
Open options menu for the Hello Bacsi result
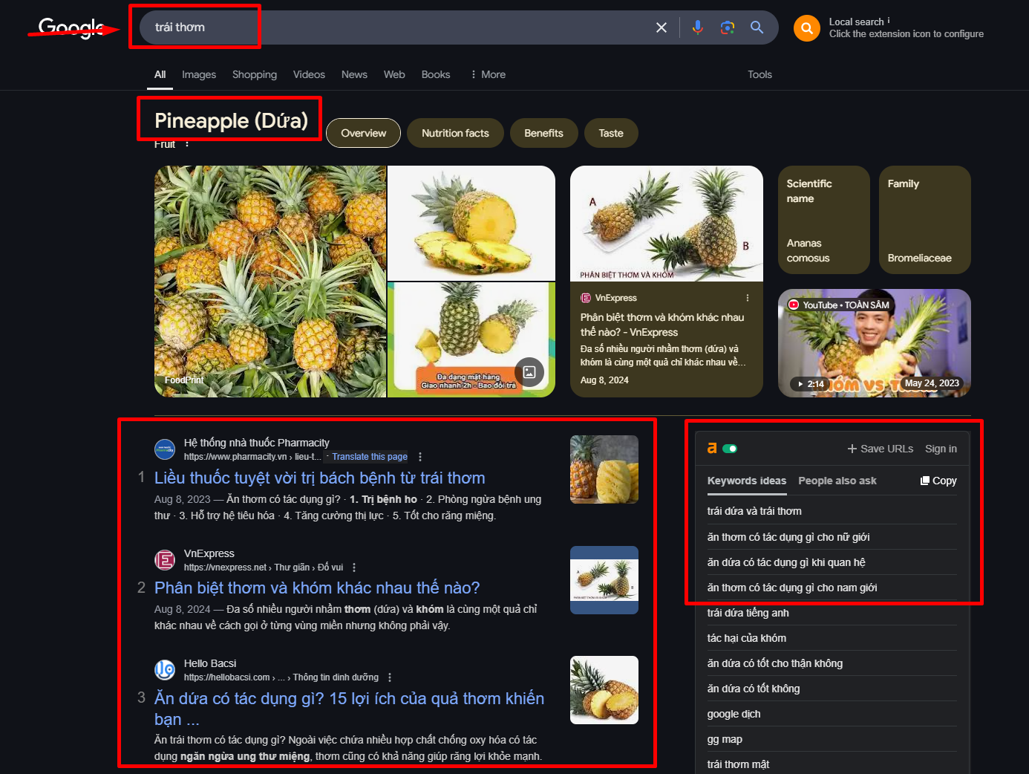tap(390, 677)
